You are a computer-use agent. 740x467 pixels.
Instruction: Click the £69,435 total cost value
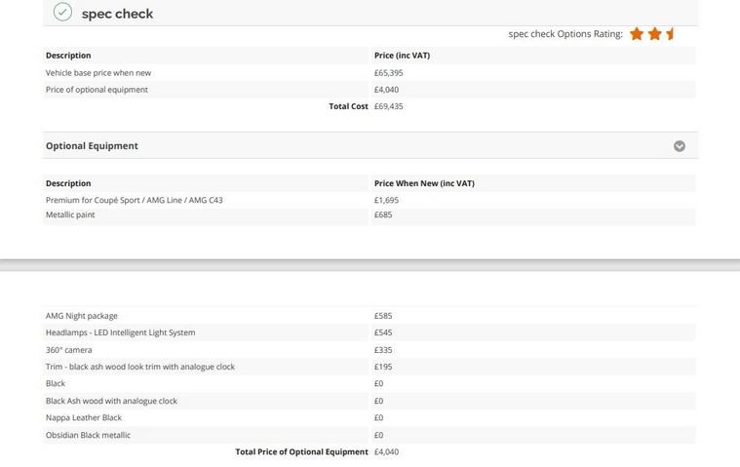click(x=388, y=106)
